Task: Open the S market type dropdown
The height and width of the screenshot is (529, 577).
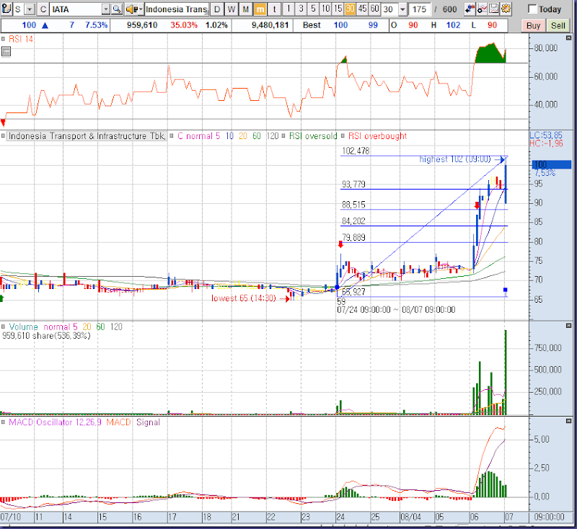Action: tap(30, 9)
